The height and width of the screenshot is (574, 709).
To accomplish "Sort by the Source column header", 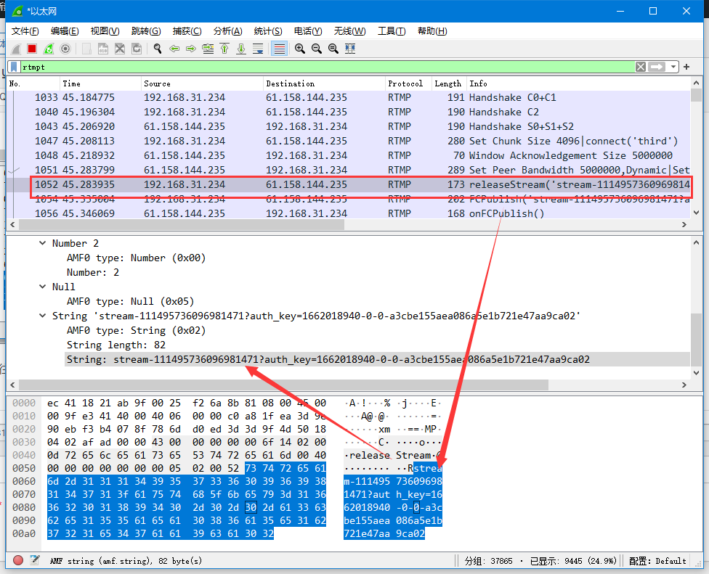I will (x=202, y=83).
